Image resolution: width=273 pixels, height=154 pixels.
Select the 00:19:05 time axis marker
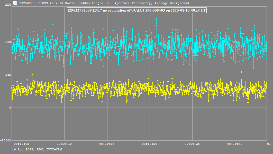[x=22, y=144]
